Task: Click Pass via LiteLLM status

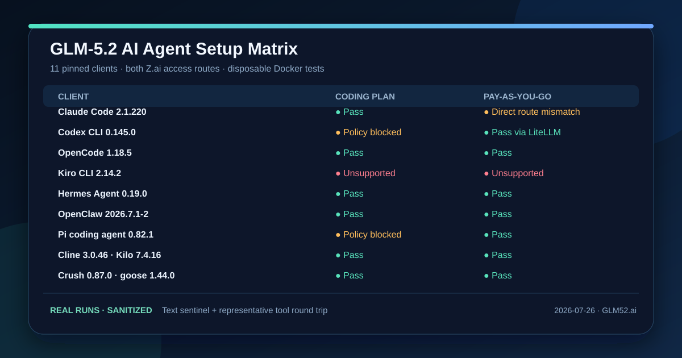Action: tap(522, 132)
